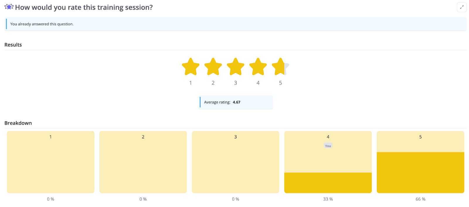Click the stars icon beside question title

[x=9, y=7]
